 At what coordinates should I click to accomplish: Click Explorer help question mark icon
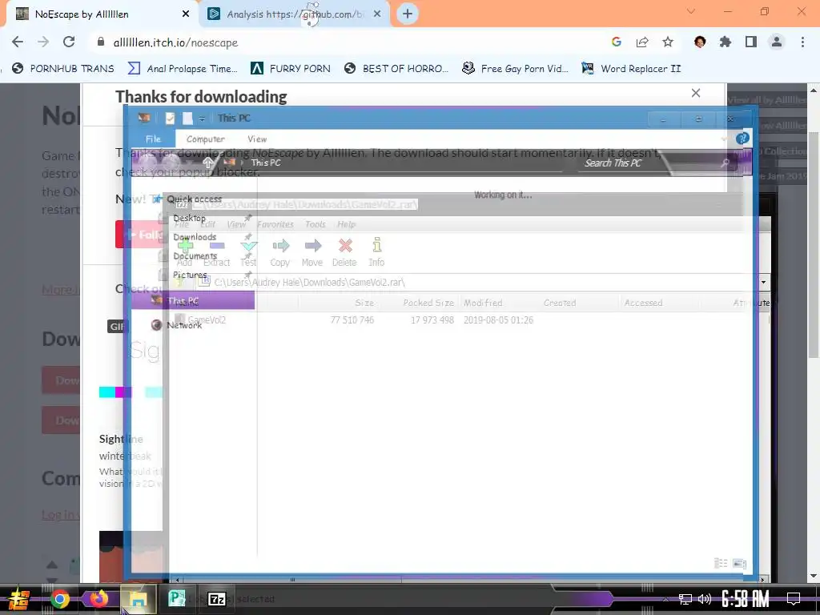pyautogui.click(x=742, y=139)
